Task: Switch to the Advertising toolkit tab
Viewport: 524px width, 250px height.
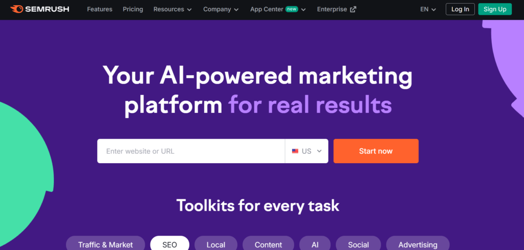Action: [418, 244]
